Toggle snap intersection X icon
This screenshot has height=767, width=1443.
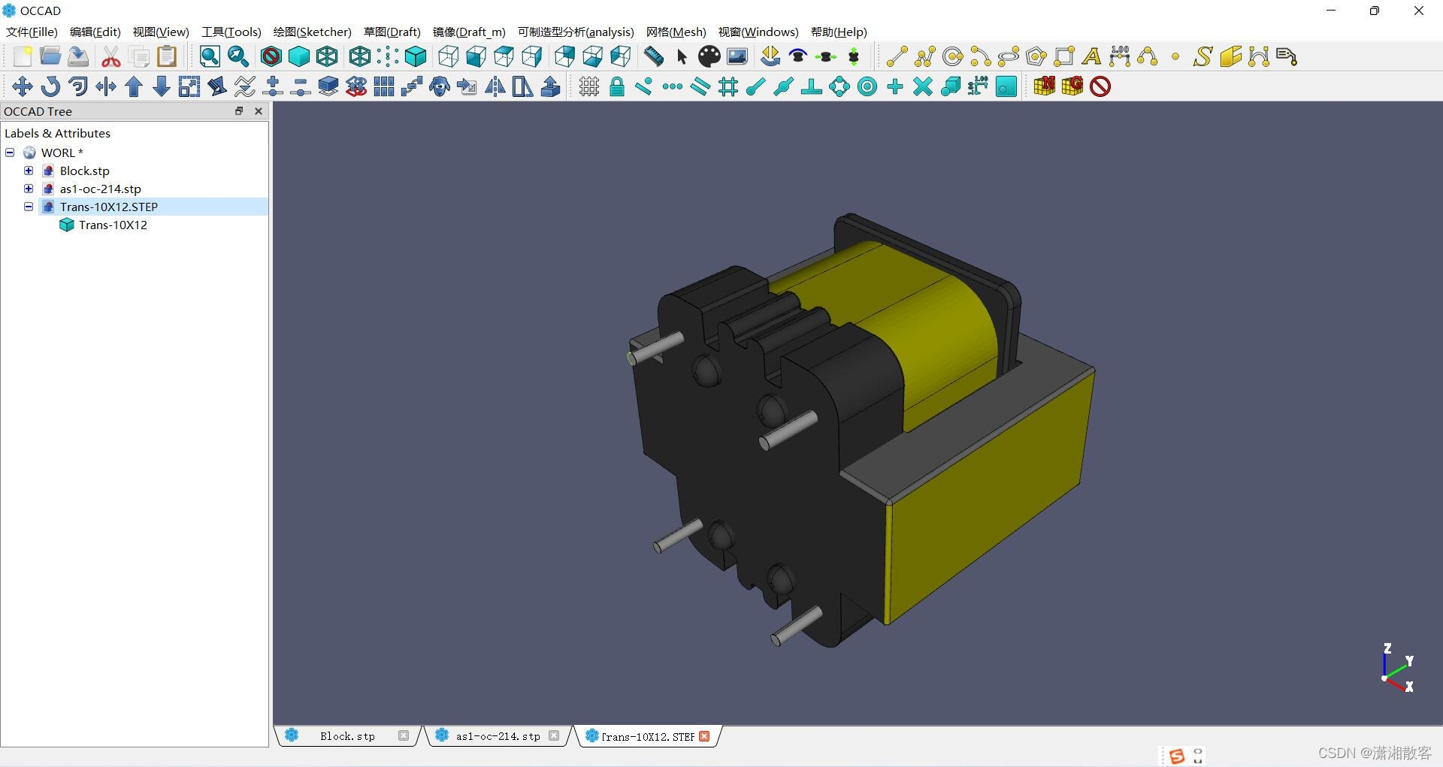click(x=923, y=86)
